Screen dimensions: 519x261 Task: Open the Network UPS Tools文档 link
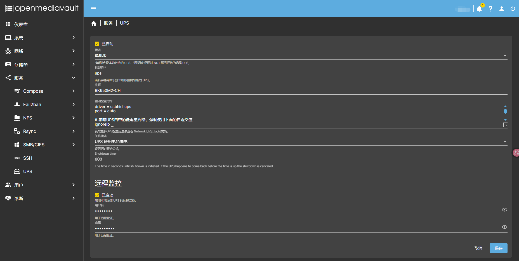coord(150,131)
